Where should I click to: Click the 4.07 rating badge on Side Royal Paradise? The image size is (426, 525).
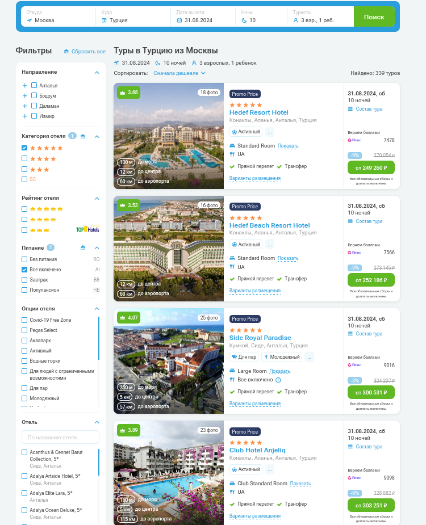[x=129, y=318]
